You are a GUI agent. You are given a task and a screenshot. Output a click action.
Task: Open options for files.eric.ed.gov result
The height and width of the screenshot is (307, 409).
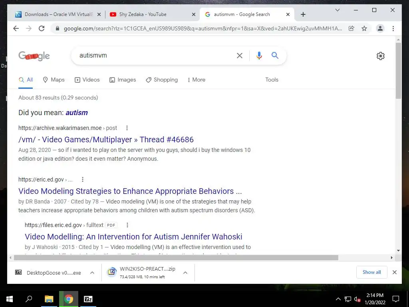click(127, 225)
